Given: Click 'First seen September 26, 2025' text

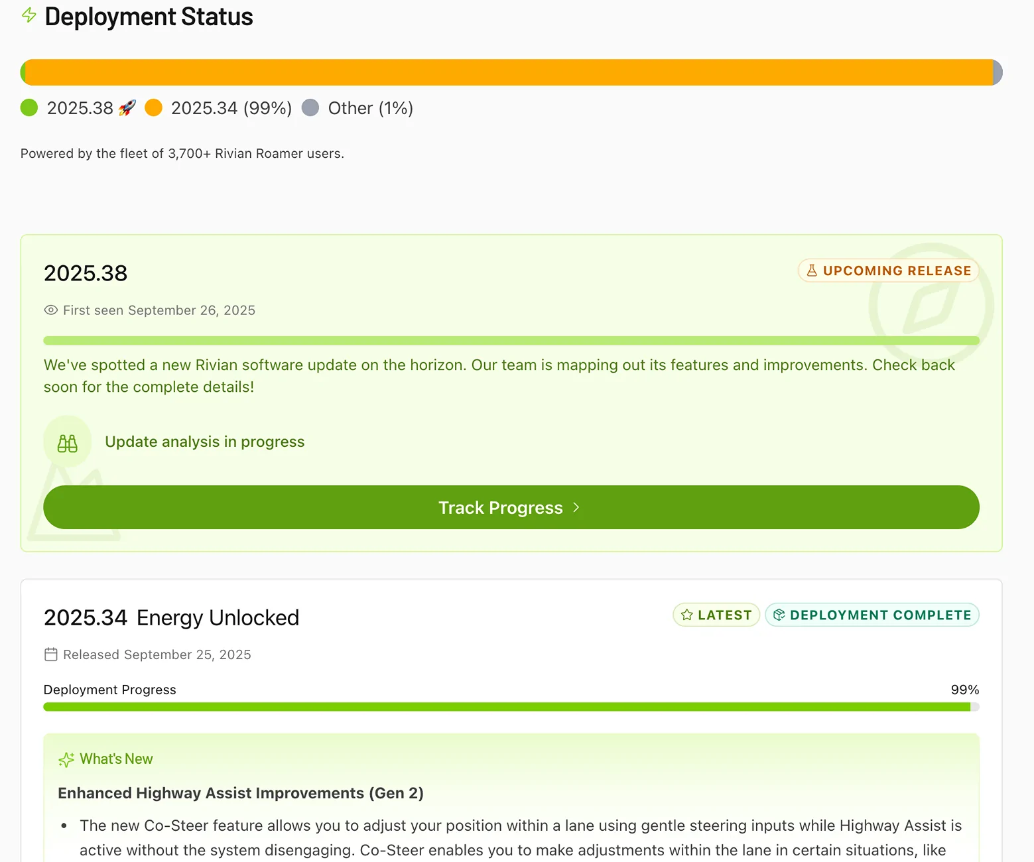Looking at the screenshot, I should (159, 310).
